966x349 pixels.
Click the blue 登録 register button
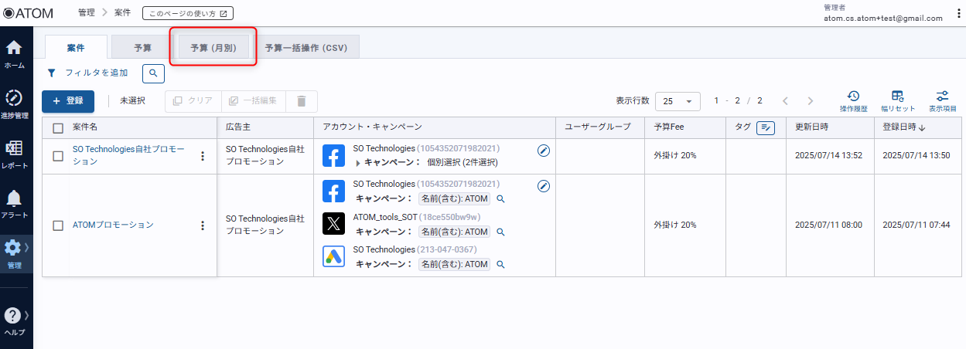(68, 101)
